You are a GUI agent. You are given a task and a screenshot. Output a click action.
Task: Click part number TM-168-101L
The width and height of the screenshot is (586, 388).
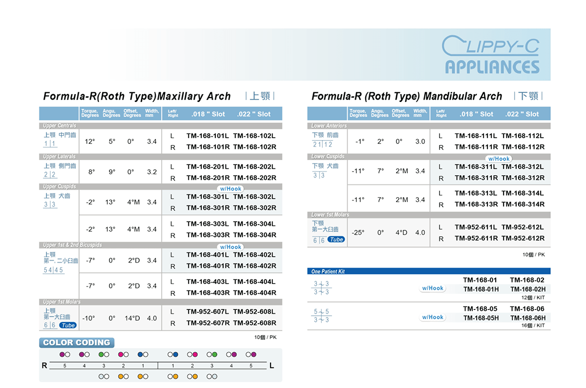tap(208, 136)
